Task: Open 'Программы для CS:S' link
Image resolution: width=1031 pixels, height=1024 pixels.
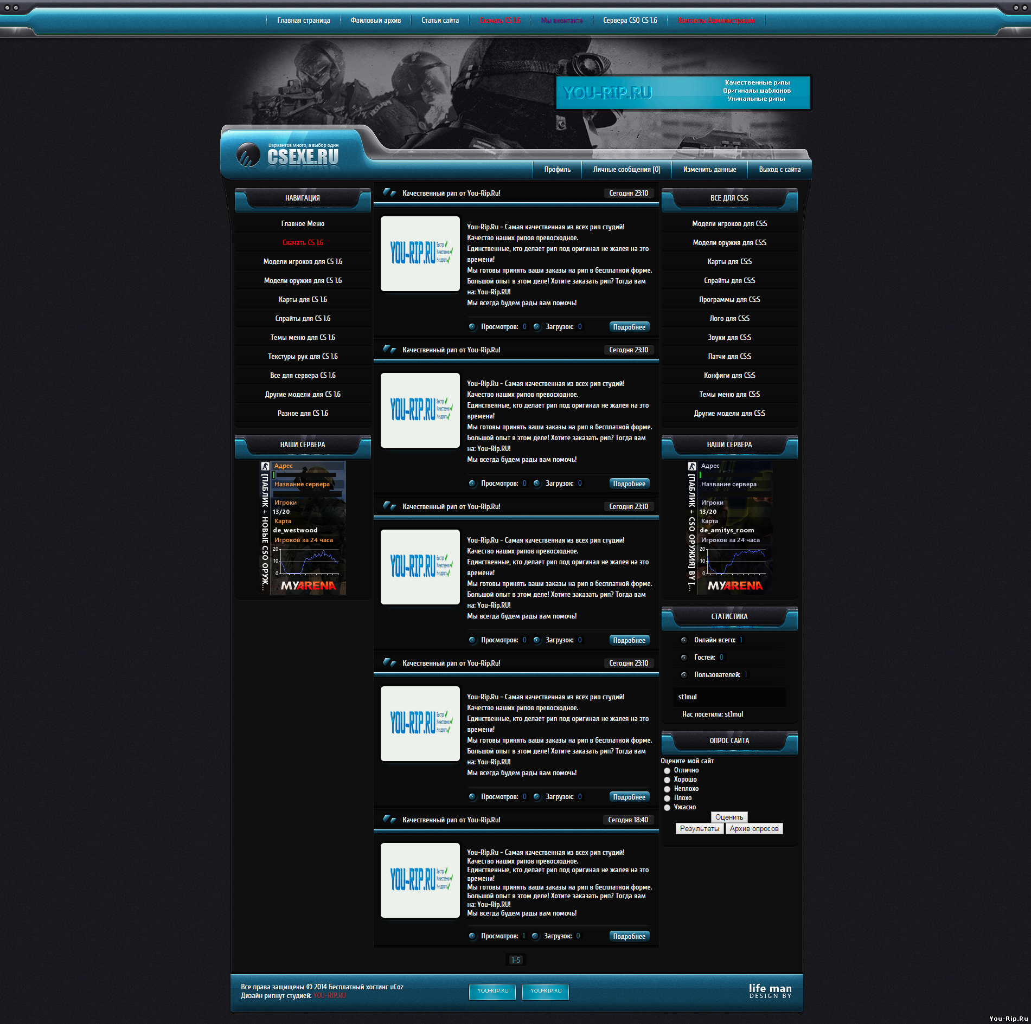Action: (729, 300)
